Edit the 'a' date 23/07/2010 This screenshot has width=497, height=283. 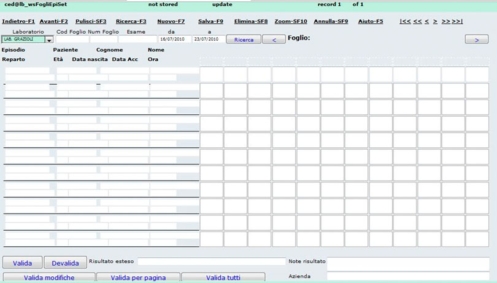(209, 39)
